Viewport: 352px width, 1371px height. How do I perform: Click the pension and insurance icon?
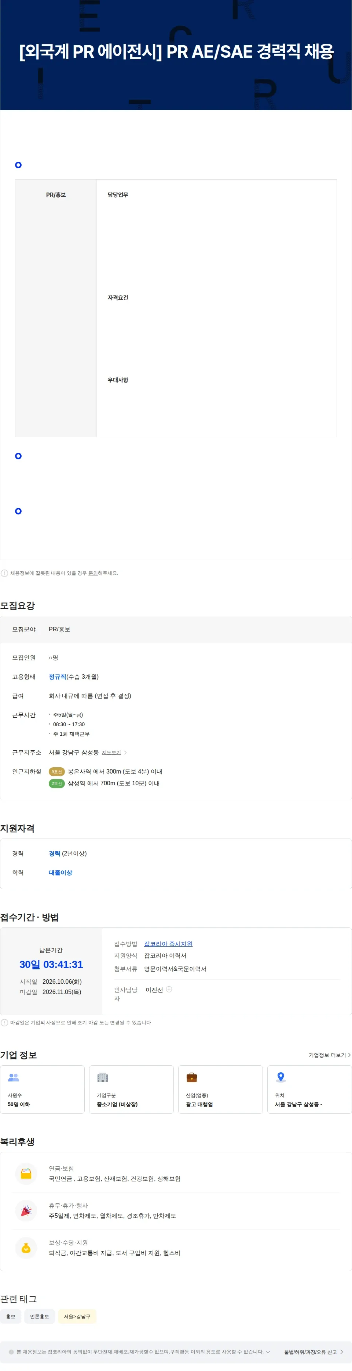[26, 1174]
